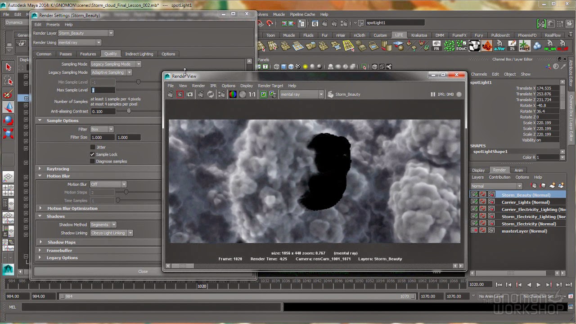Toggle renderable state of masterLayer

click(x=475, y=230)
